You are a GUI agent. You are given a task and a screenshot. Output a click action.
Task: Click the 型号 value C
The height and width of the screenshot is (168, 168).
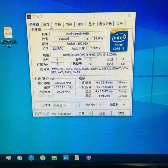[x=91, y=60]
